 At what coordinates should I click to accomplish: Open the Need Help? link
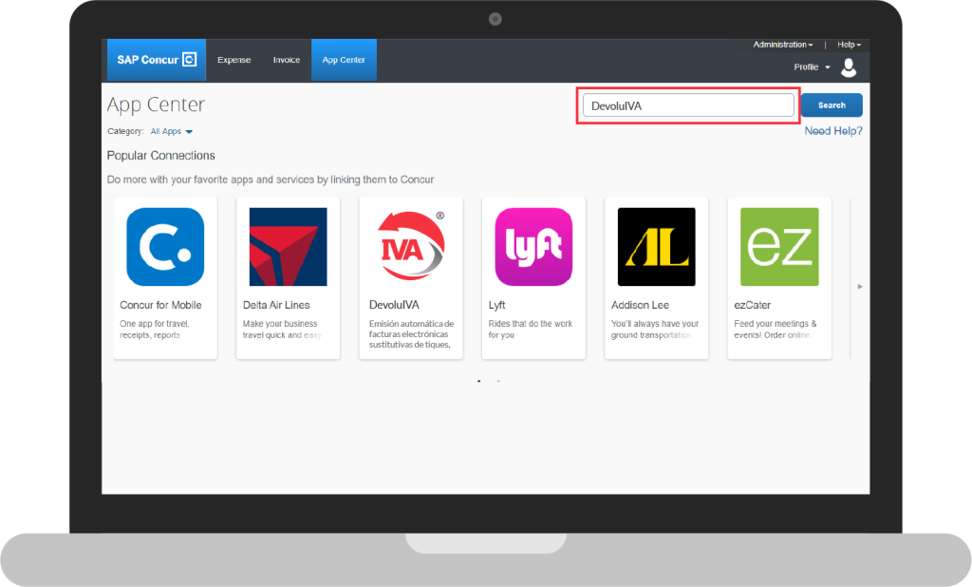[833, 131]
